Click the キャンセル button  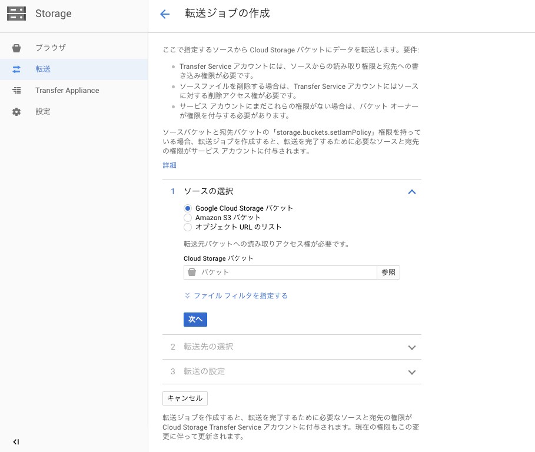click(x=185, y=398)
